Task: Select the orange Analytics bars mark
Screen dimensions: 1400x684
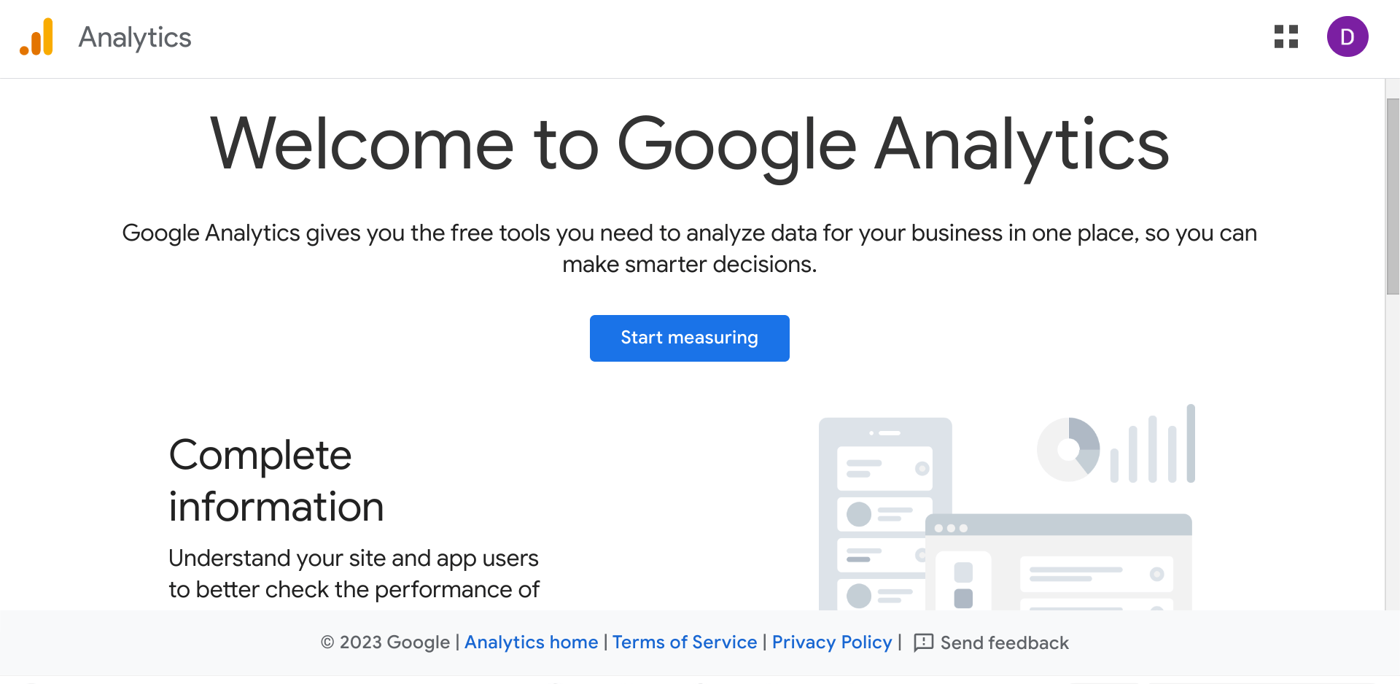Action: 37,37
